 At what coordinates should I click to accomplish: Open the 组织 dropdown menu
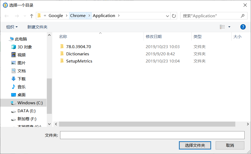tap(12, 27)
